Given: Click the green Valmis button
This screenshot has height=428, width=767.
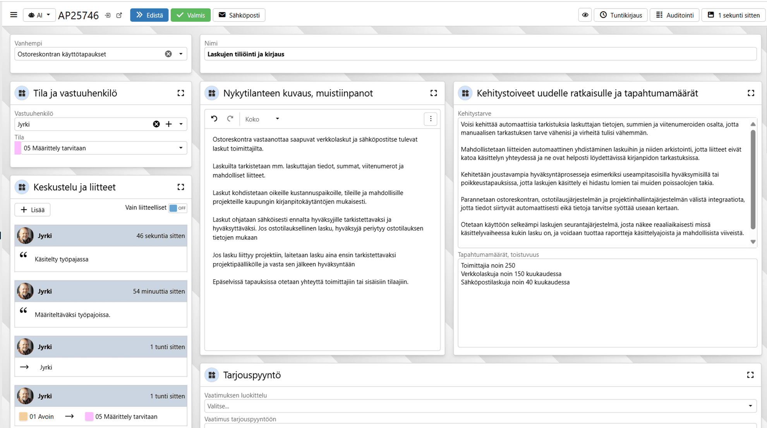Looking at the screenshot, I should point(190,15).
